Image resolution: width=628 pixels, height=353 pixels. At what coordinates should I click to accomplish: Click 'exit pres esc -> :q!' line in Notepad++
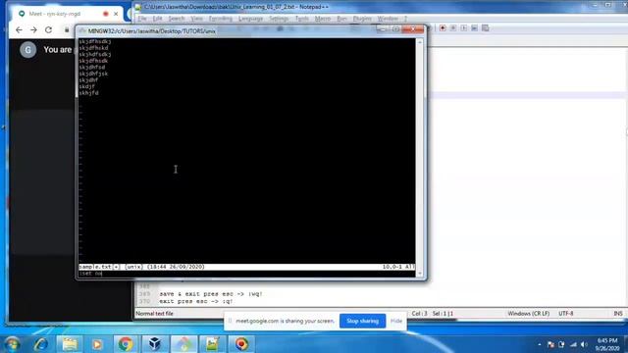point(196,301)
